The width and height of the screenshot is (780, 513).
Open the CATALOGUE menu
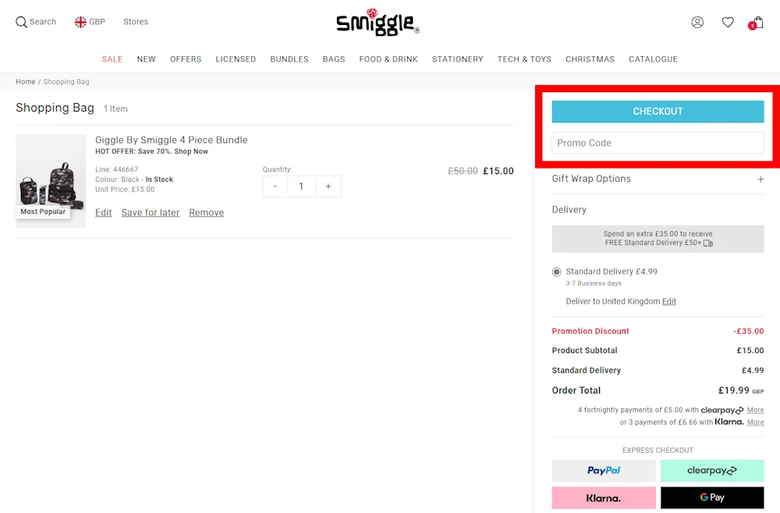653,59
